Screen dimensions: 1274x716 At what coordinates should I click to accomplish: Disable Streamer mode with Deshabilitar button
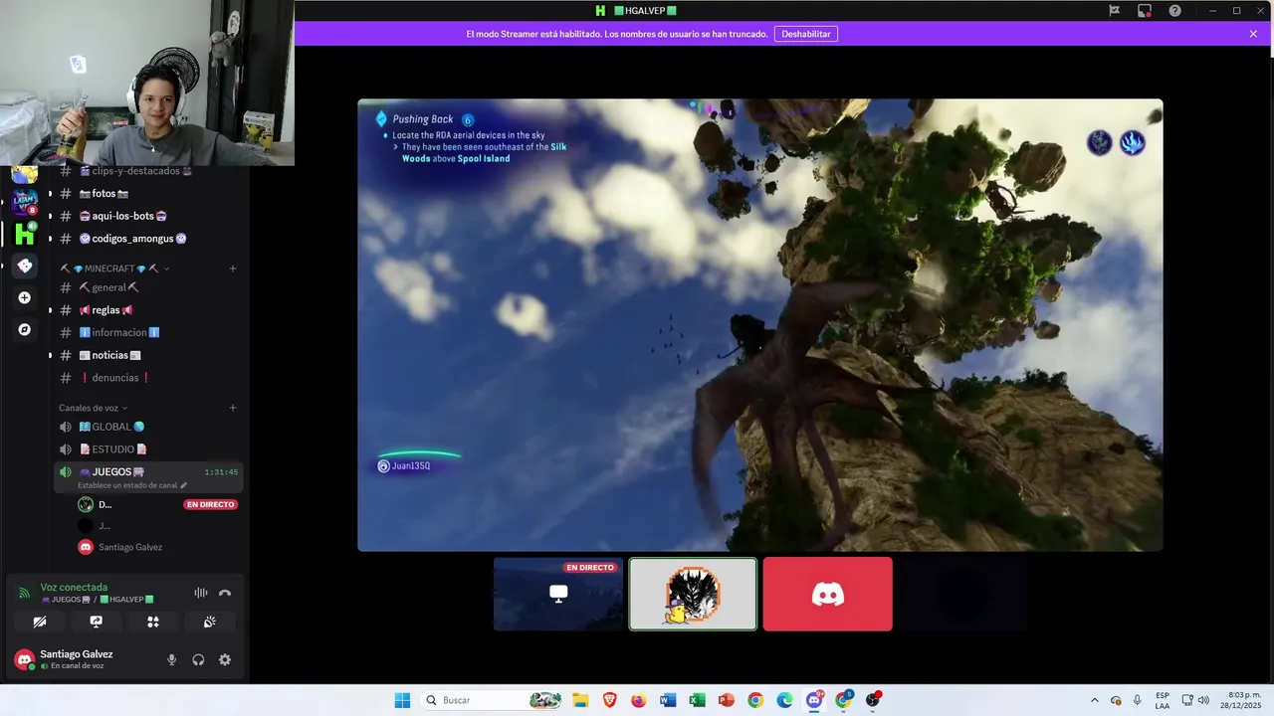coord(806,34)
